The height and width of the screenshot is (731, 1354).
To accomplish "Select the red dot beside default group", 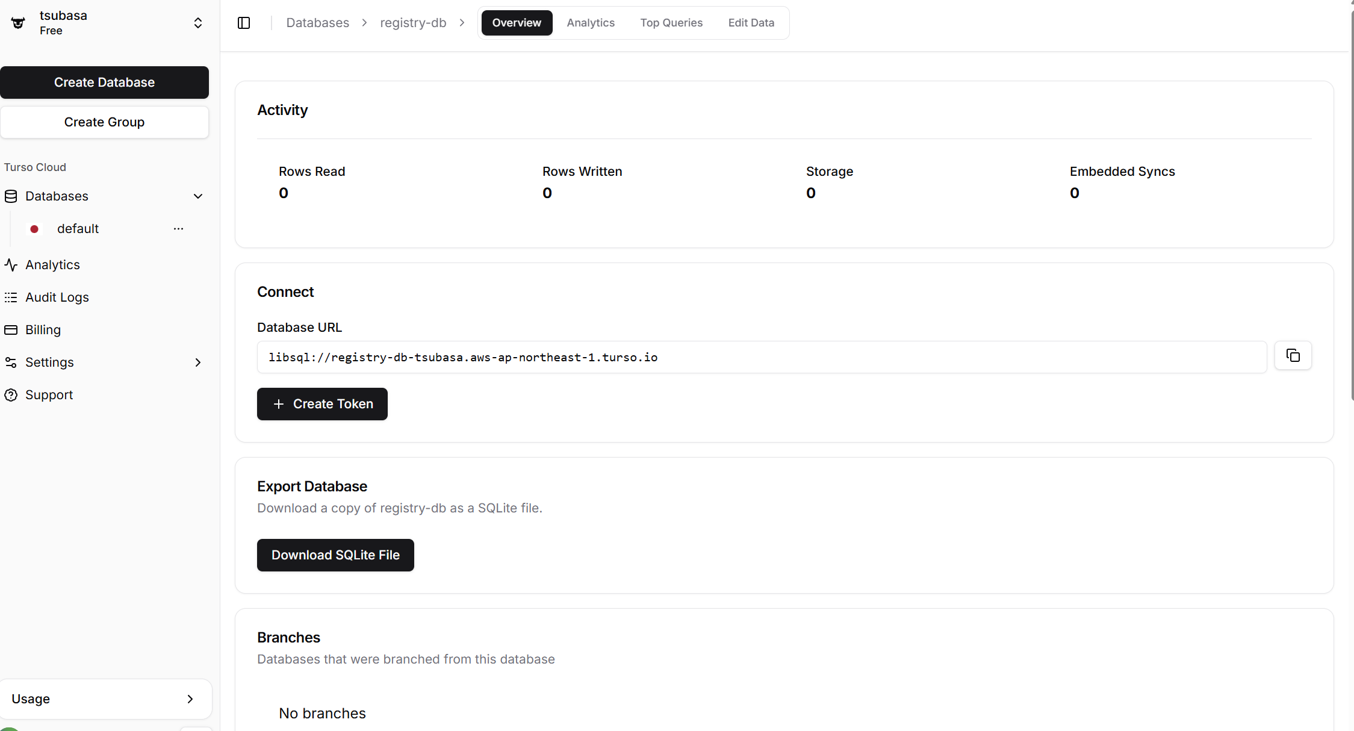I will [34, 229].
